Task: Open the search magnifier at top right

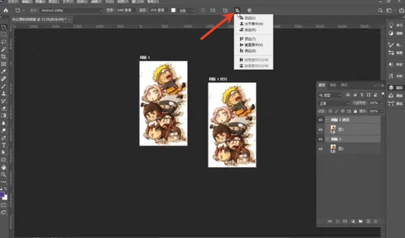Action: pos(380,11)
